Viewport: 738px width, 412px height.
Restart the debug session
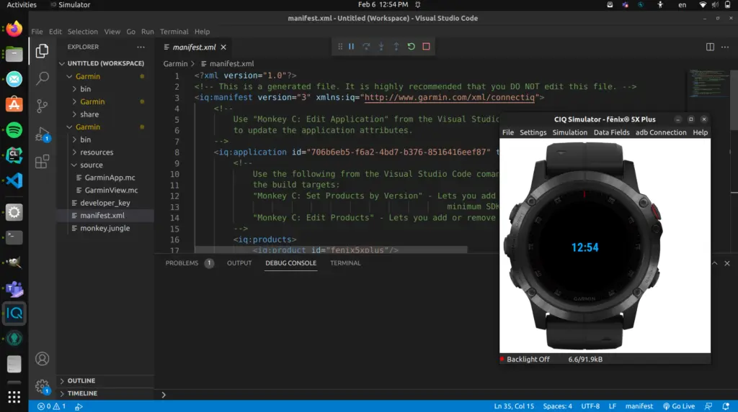coord(412,47)
